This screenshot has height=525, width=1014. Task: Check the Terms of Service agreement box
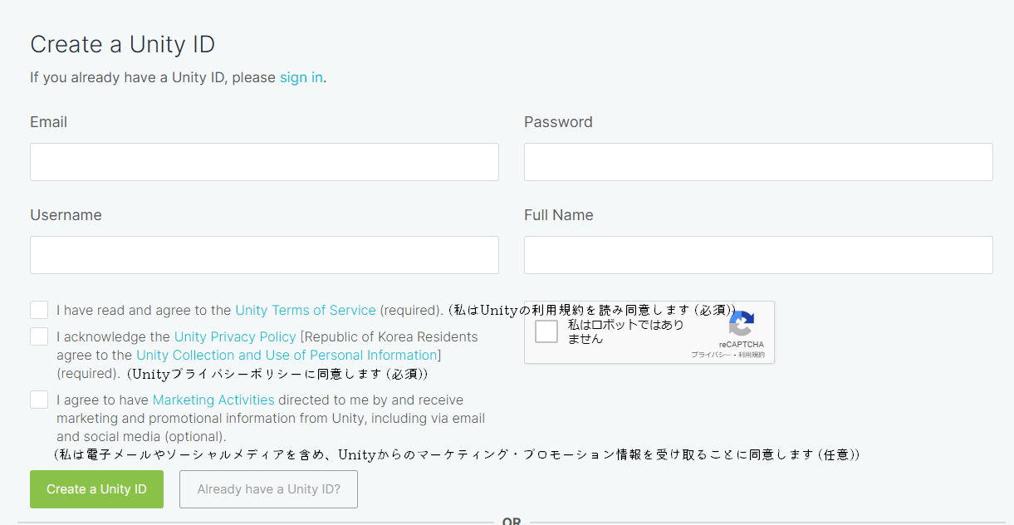pyautogui.click(x=39, y=310)
